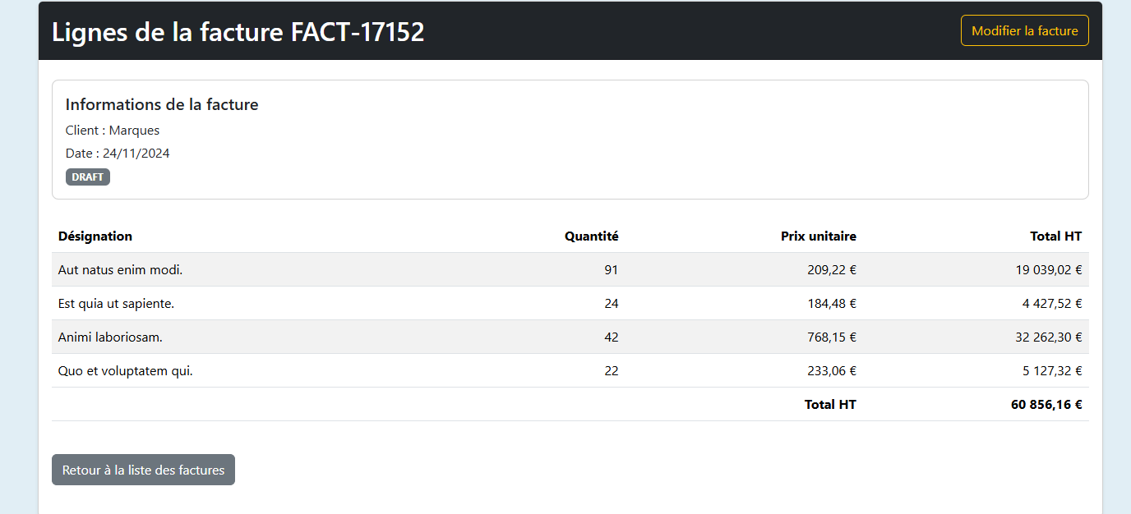Click the Prix unitaire column header
The width and height of the screenshot is (1131, 514).
818,236
